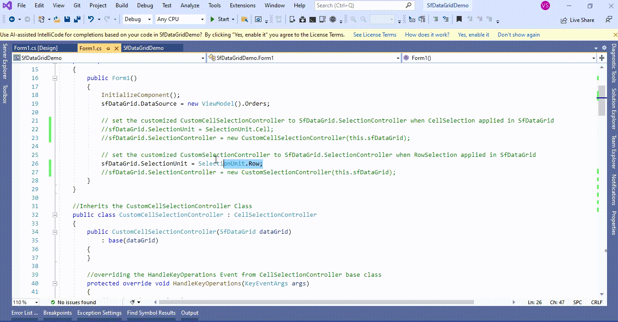
Task: Click the Find in Files folder-search icon
Action: coord(245,19)
